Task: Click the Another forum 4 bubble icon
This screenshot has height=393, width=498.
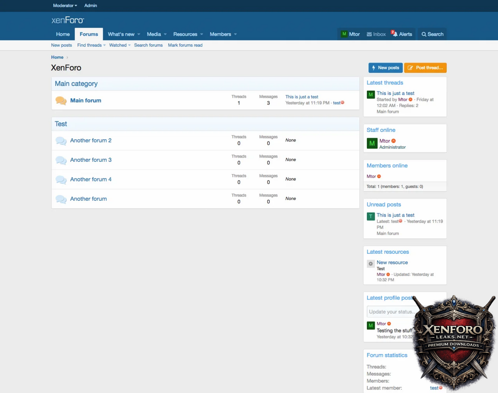Action: (x=61, y=180)
